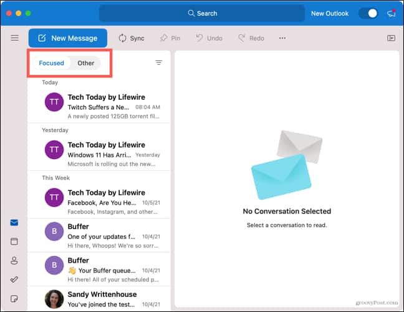This screenshot has width=404, height=312.
Task: Click inside the Search field
Action: pyautogui.click(x=202, y=13)
